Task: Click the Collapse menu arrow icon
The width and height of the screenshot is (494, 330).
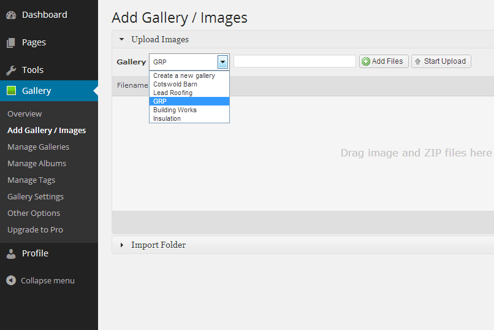Action: pyautogui.click(x=11, y=280)
